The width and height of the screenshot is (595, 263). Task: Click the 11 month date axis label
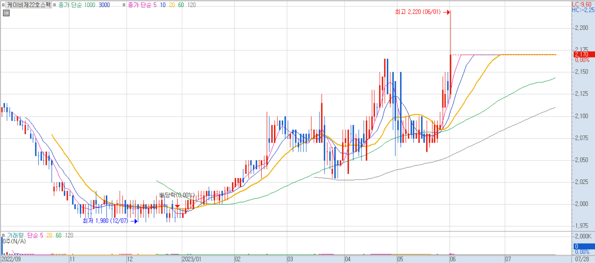[72, 259]
